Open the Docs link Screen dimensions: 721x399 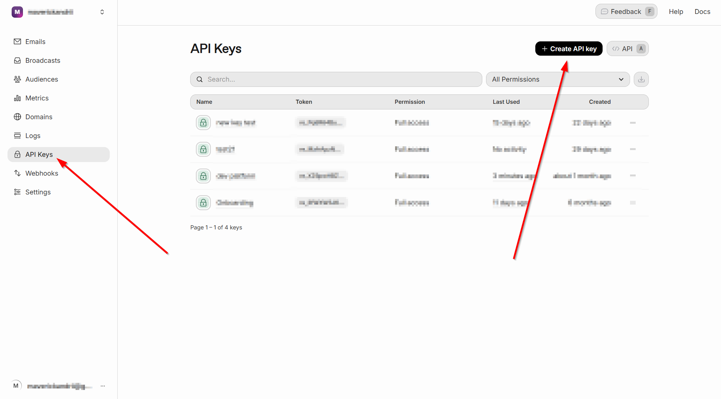click(x=702, y=12)
